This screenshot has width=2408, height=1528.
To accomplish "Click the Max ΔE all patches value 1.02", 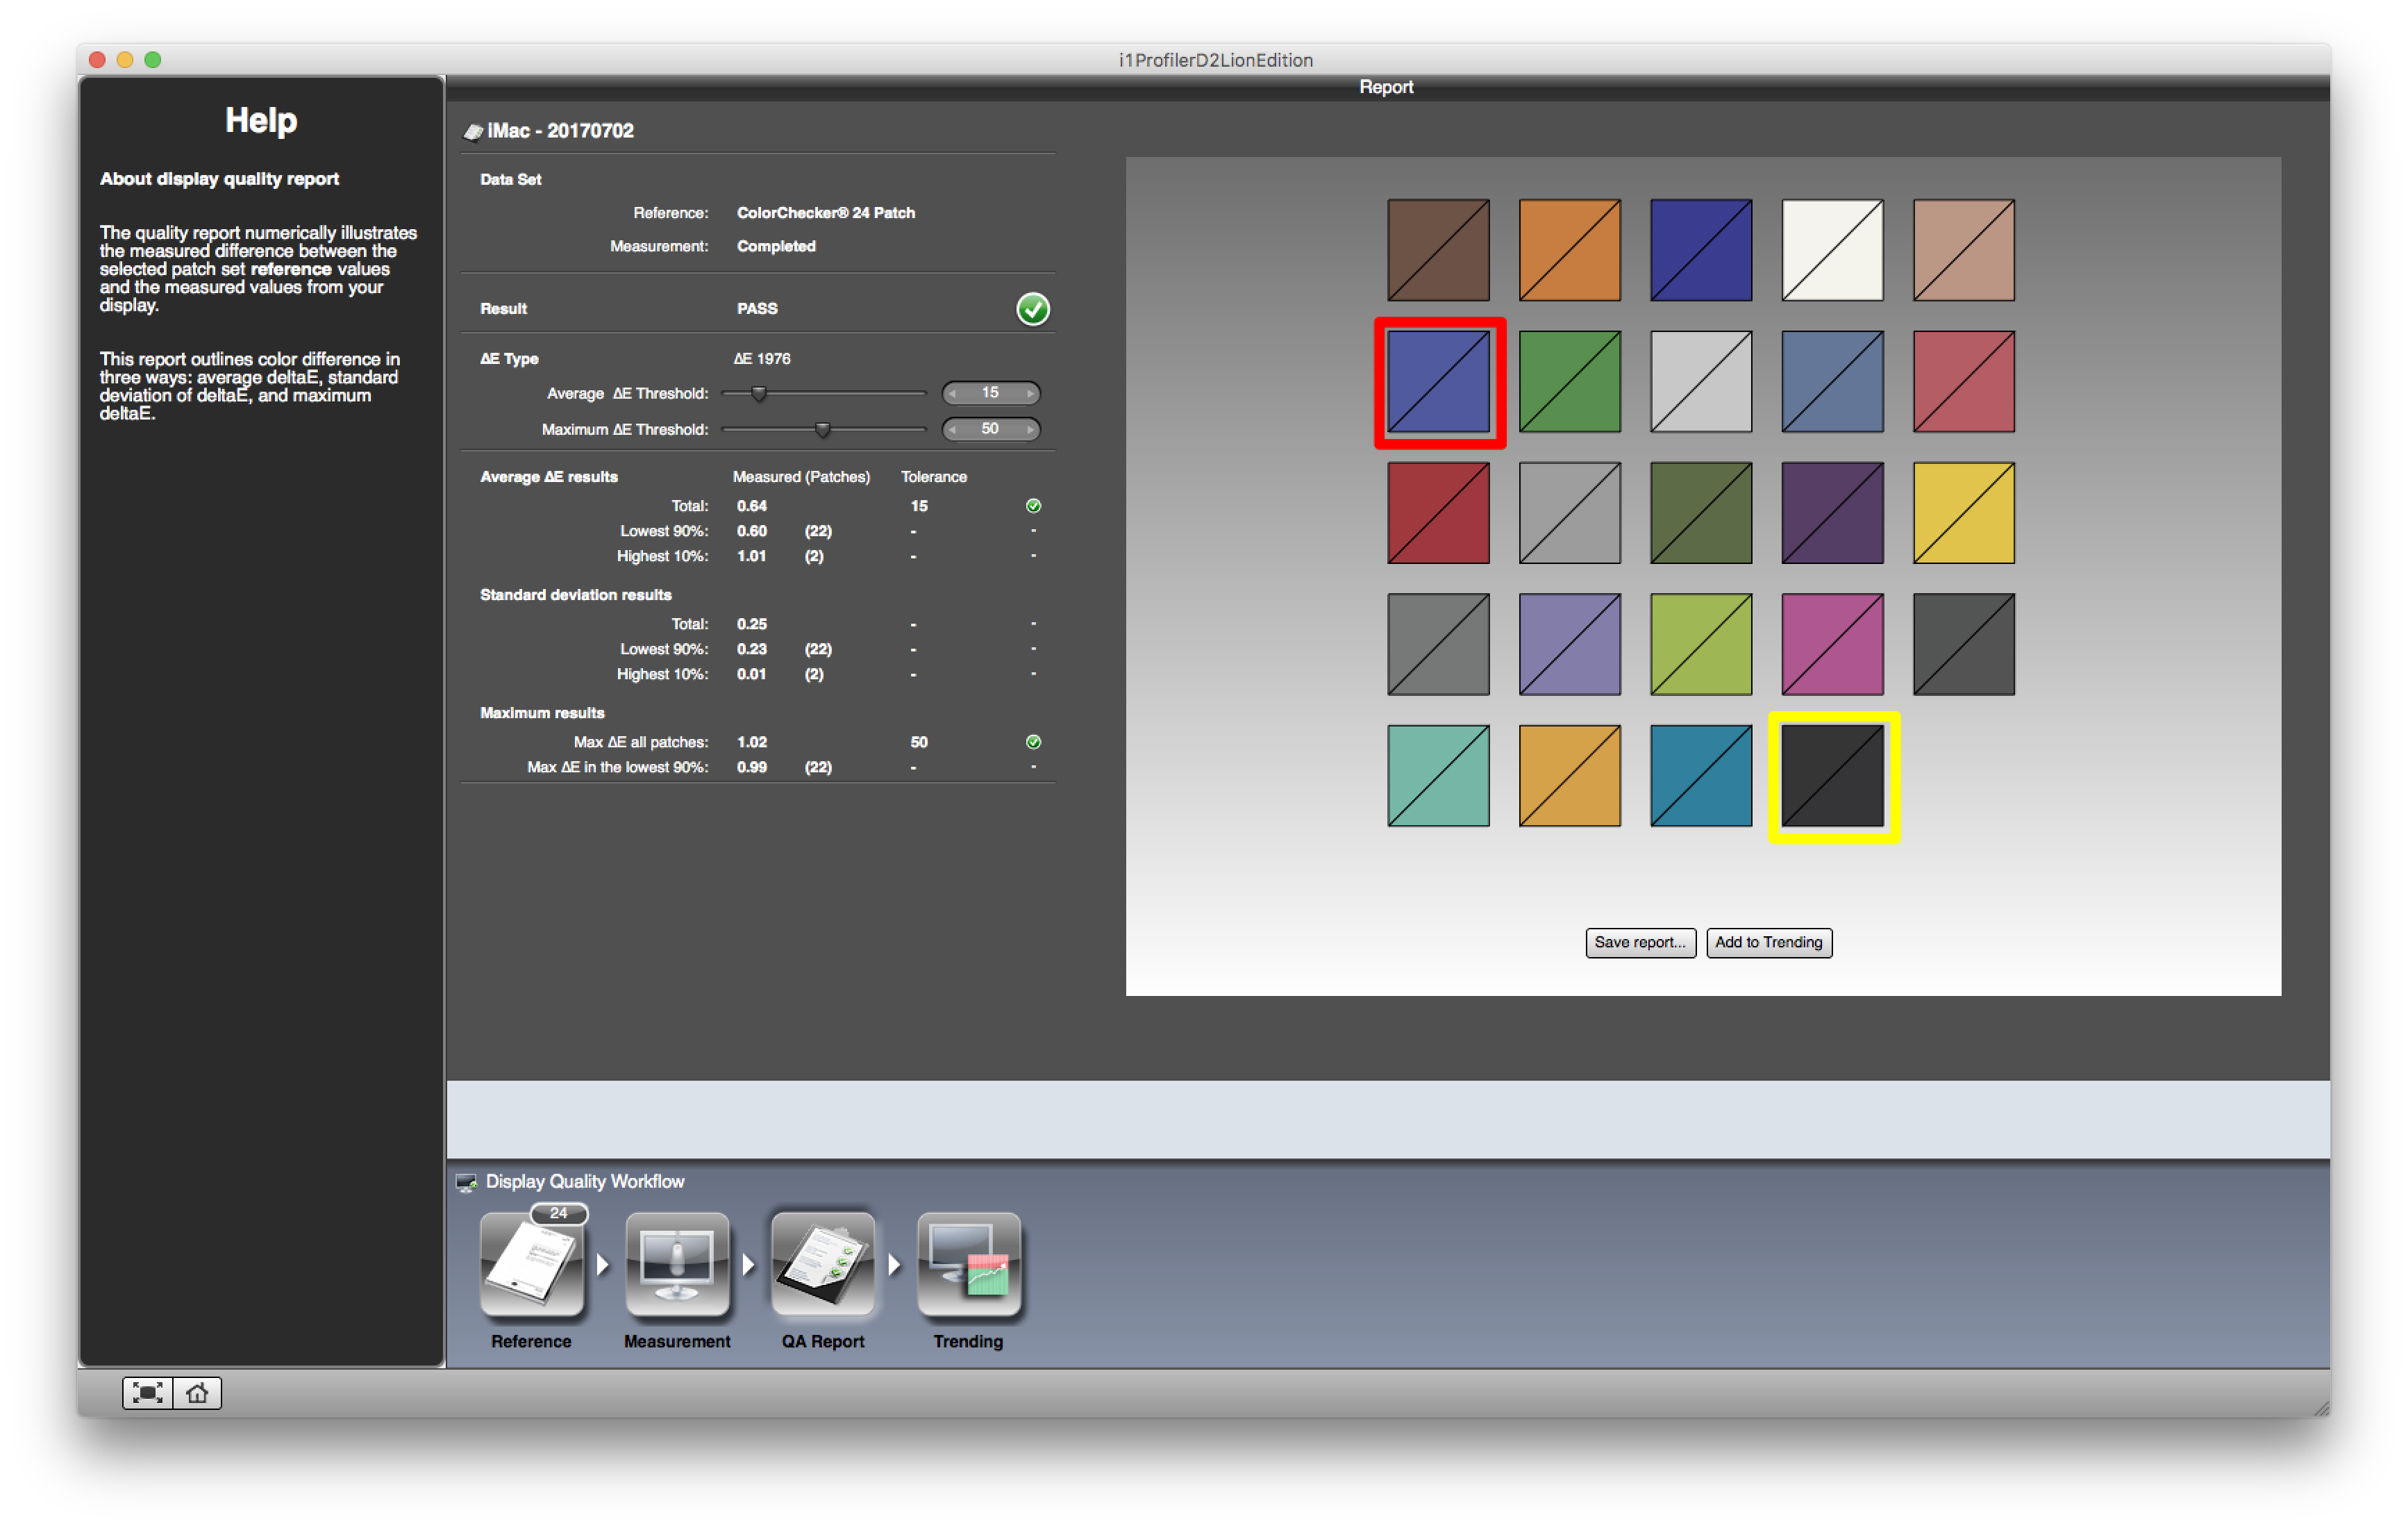I will [752, 742].
